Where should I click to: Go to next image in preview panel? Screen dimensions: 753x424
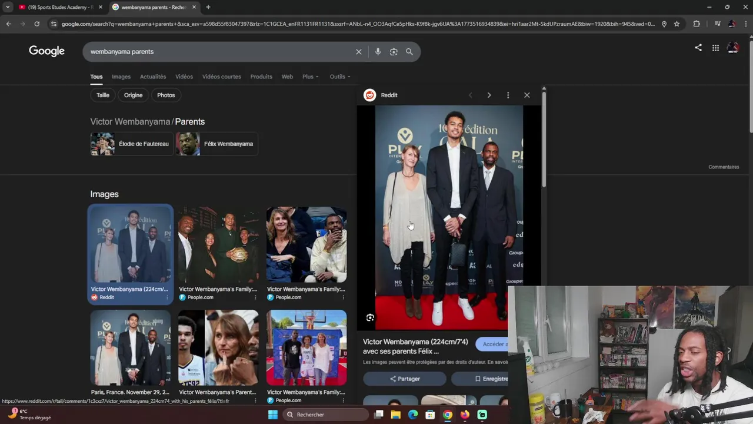489,95
